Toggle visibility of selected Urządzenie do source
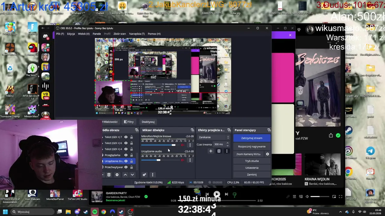Viewport: 385px width, 216px height. [x=126, y=161]
